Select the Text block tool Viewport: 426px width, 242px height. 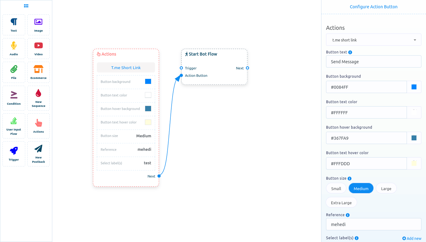[14, 25]
